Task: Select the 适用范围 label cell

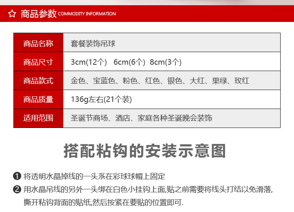Action: (38, 118)
